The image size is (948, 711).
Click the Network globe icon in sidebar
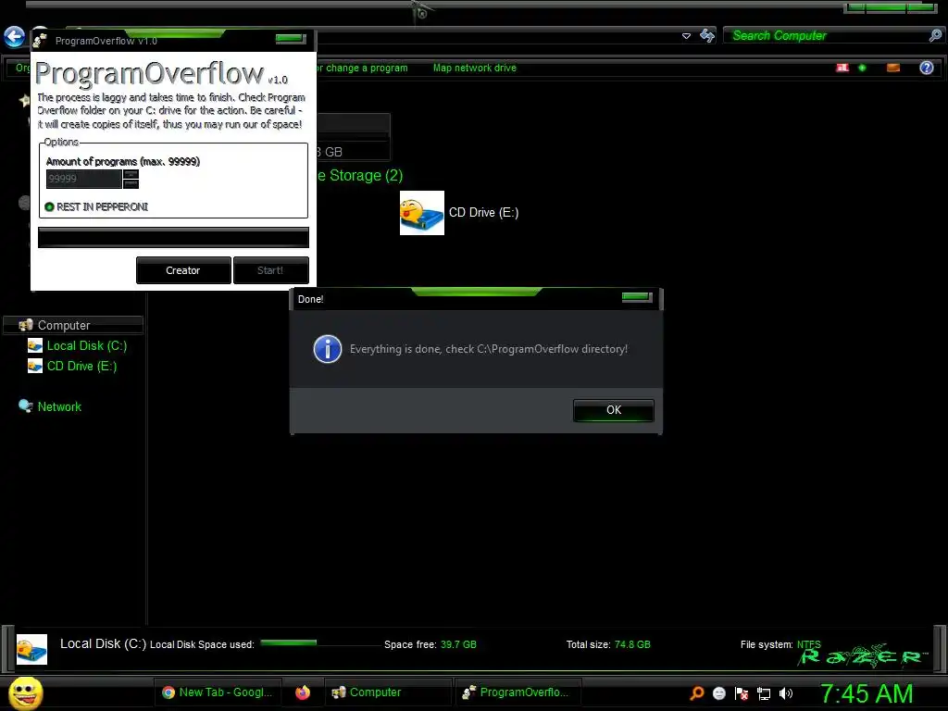(25, 406)
